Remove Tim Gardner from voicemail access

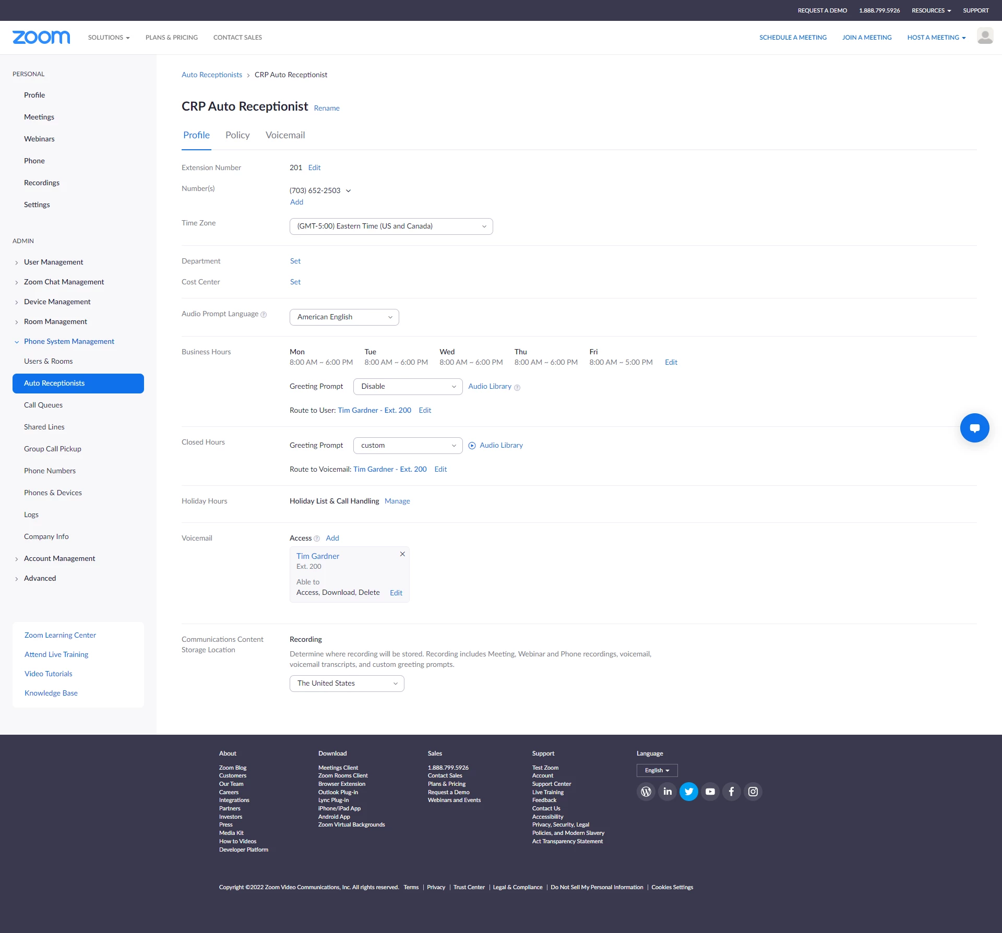[x=402, y=554]
